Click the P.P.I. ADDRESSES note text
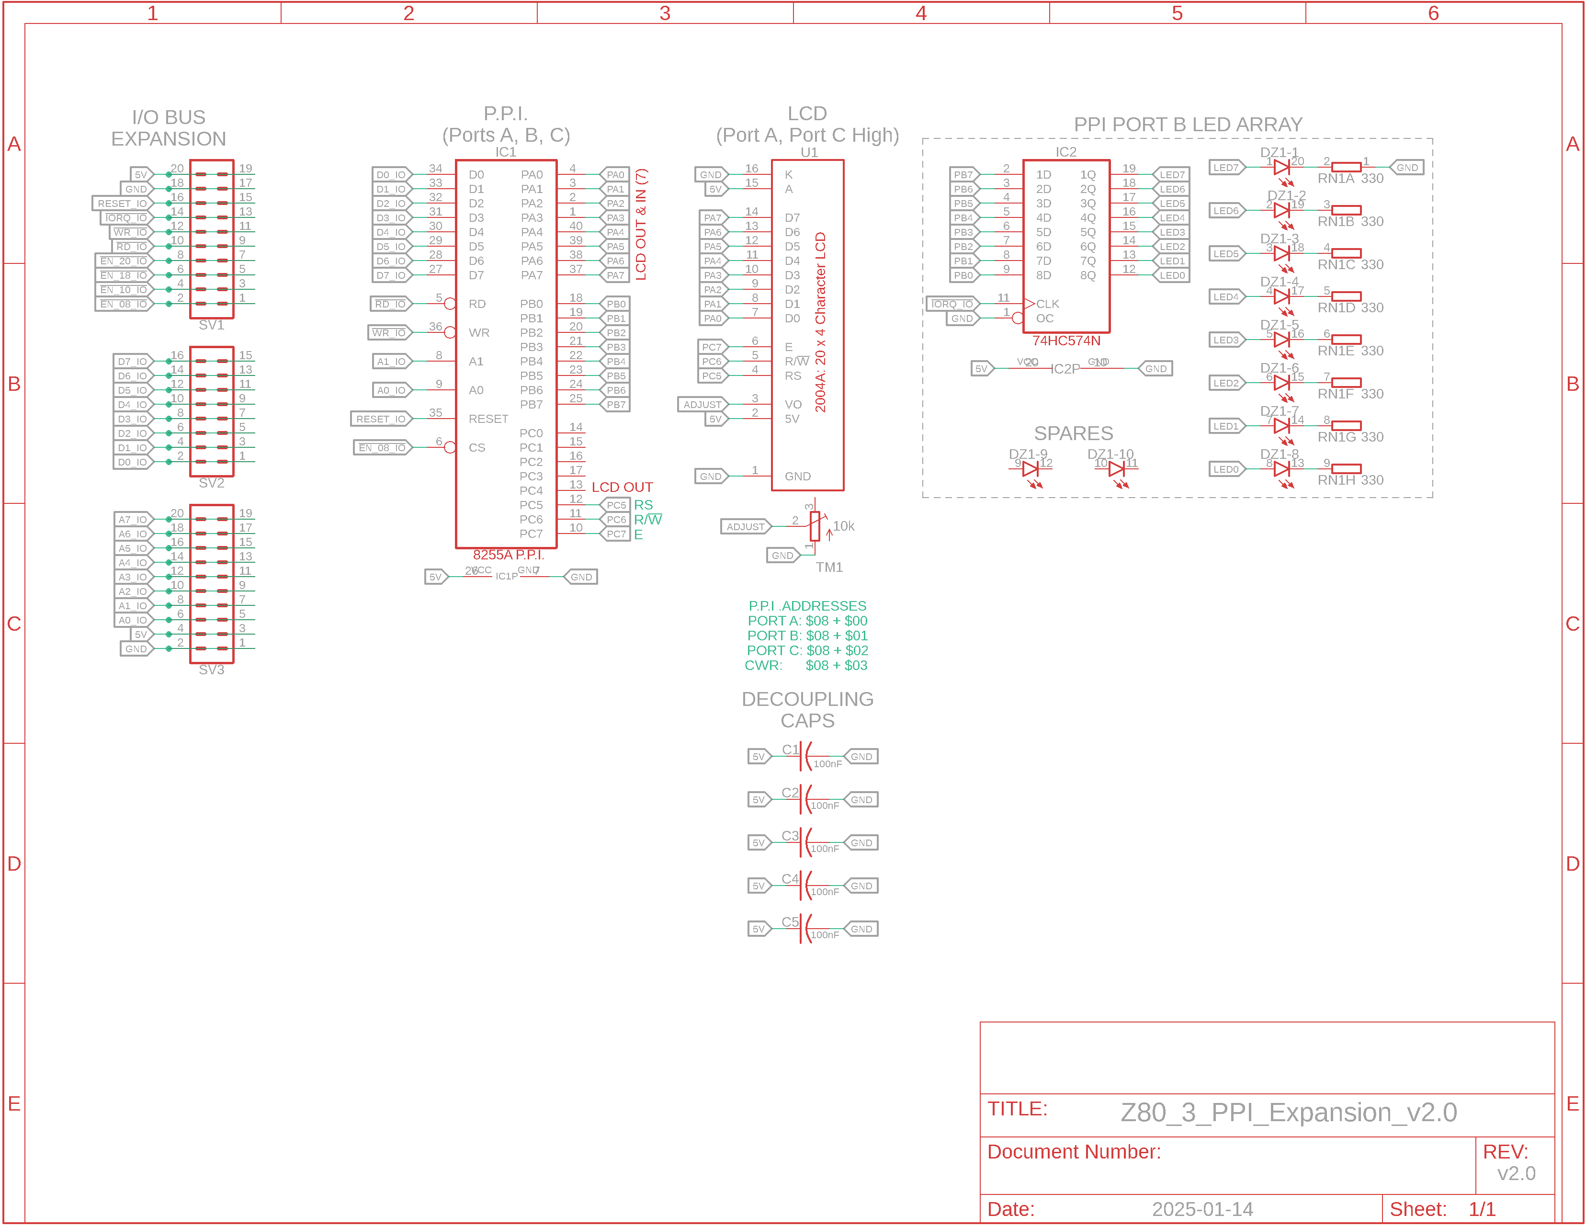Screen dimensions: 1586x1227 pos(807,606)
